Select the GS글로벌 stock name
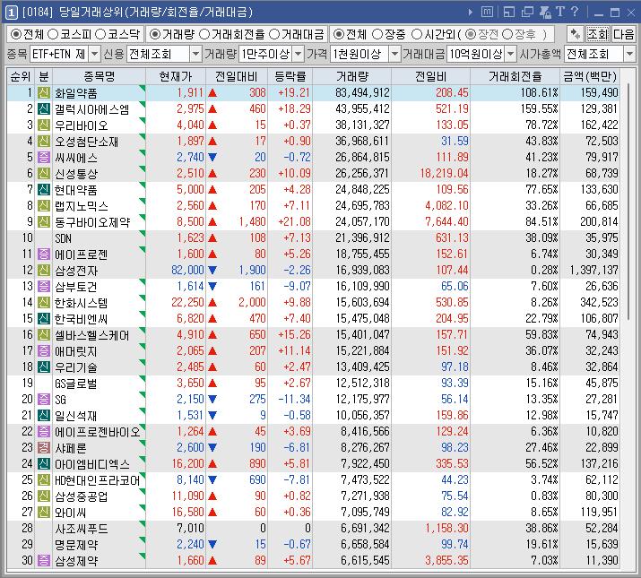This screenshot has height=578, width=641. tap(75, 383)
